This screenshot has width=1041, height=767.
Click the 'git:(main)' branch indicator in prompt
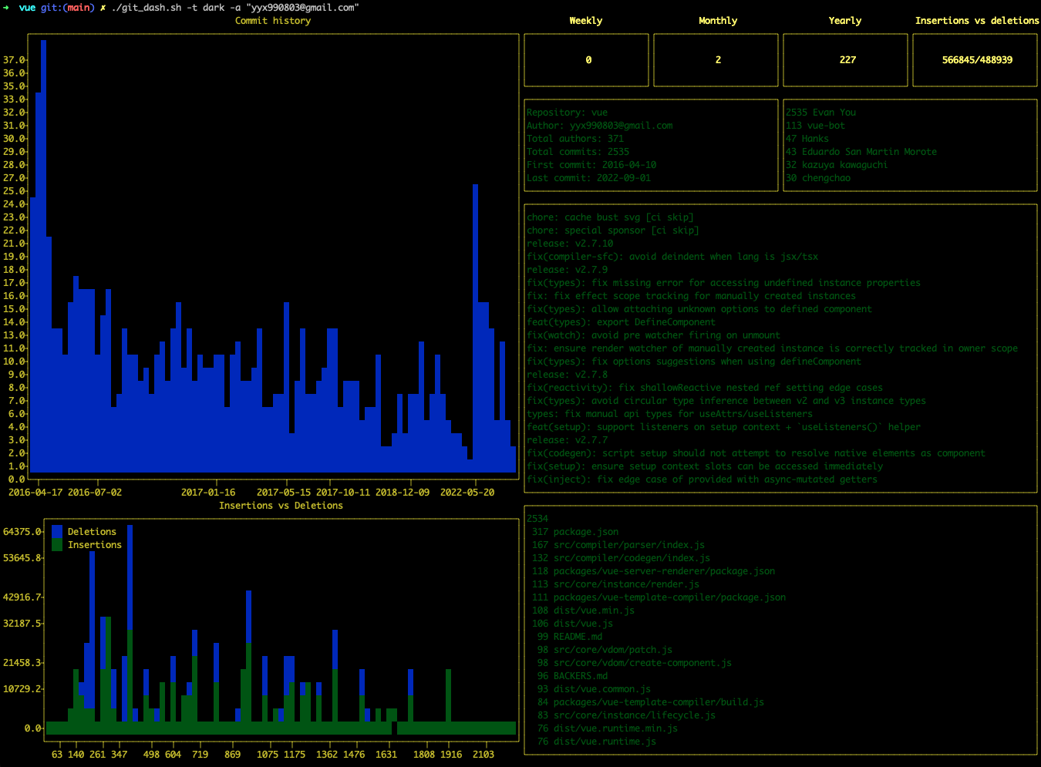tap(68, 8)
